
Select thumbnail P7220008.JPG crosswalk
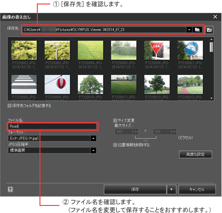(24, 84)
